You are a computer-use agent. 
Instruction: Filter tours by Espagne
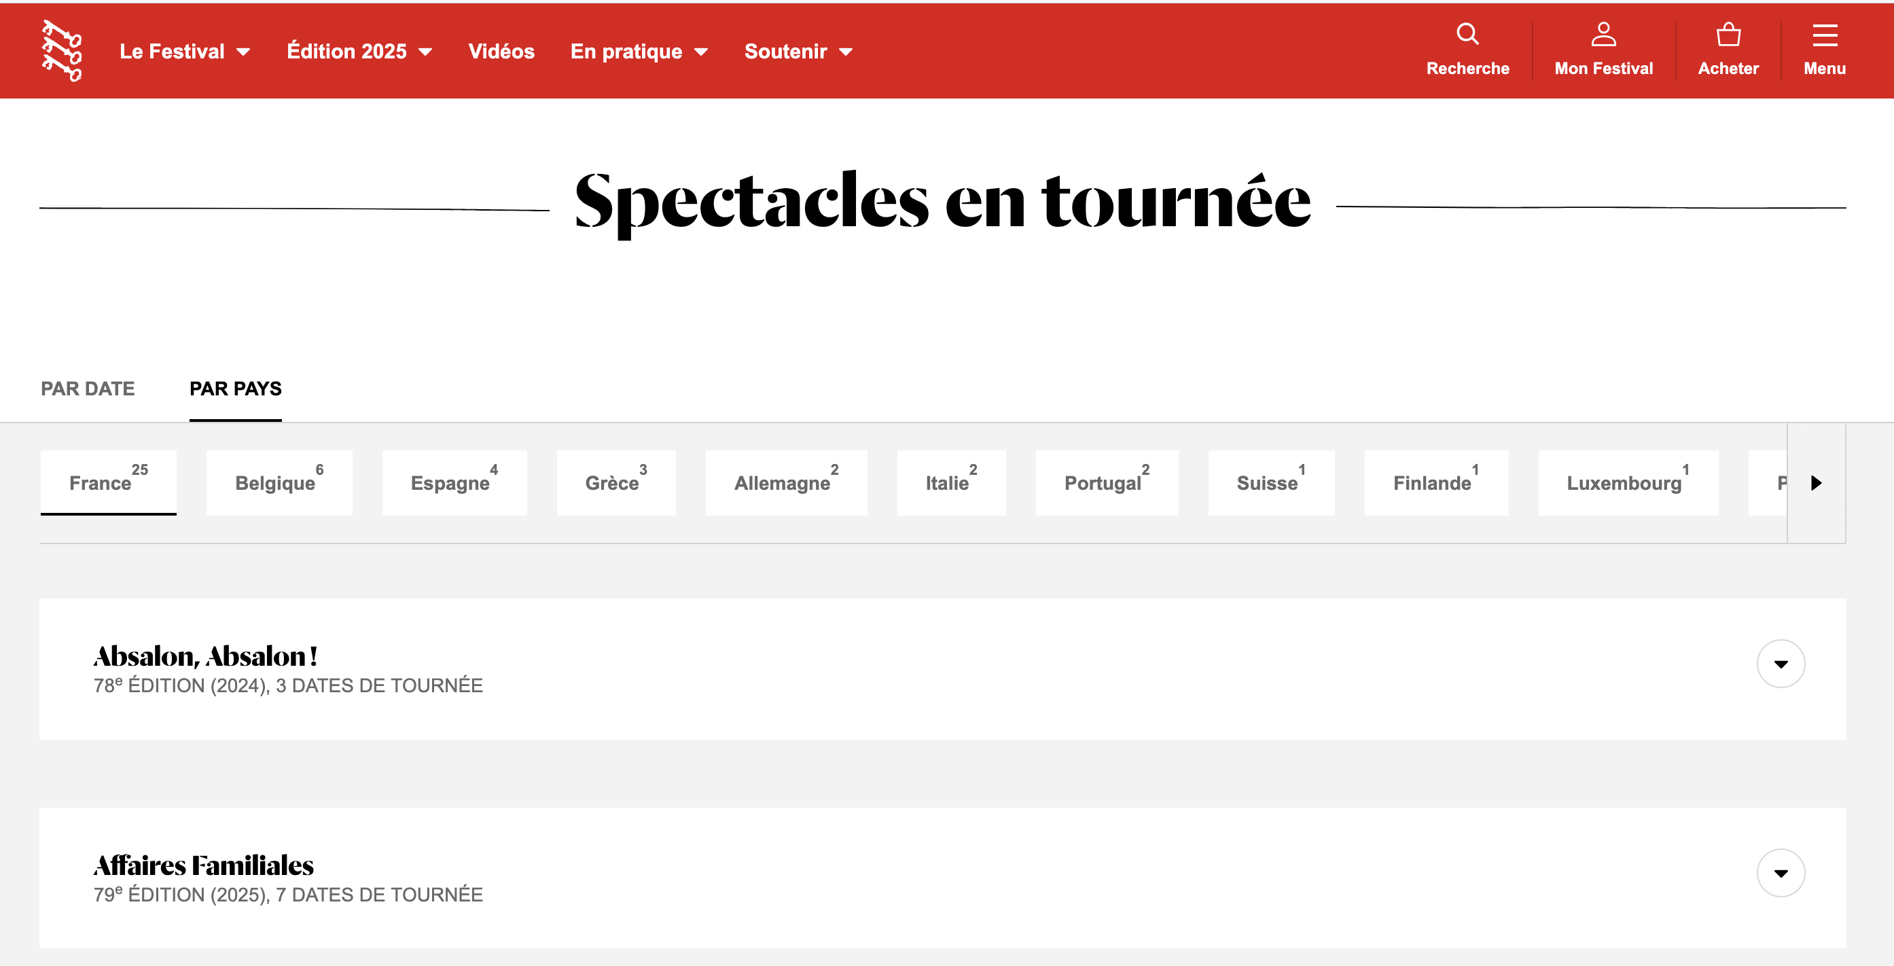[x=454, y=482]
